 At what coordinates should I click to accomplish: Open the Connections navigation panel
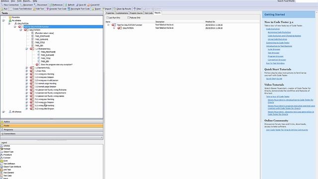point(52,134)
